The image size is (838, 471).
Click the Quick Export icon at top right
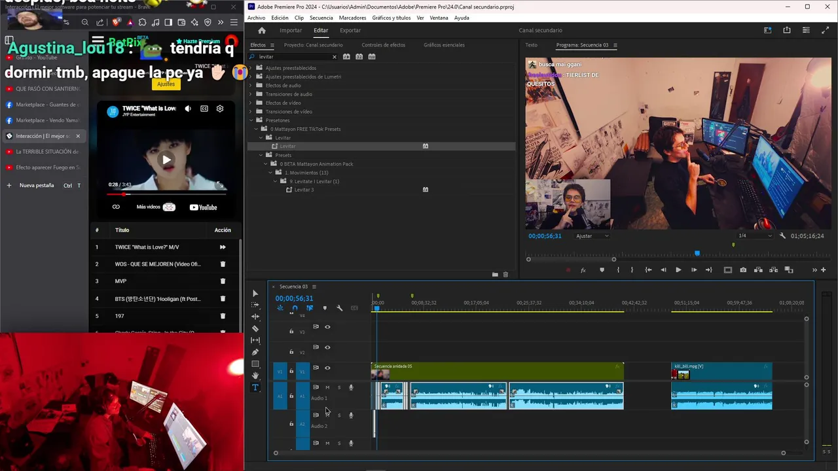[x=787, y=30]
